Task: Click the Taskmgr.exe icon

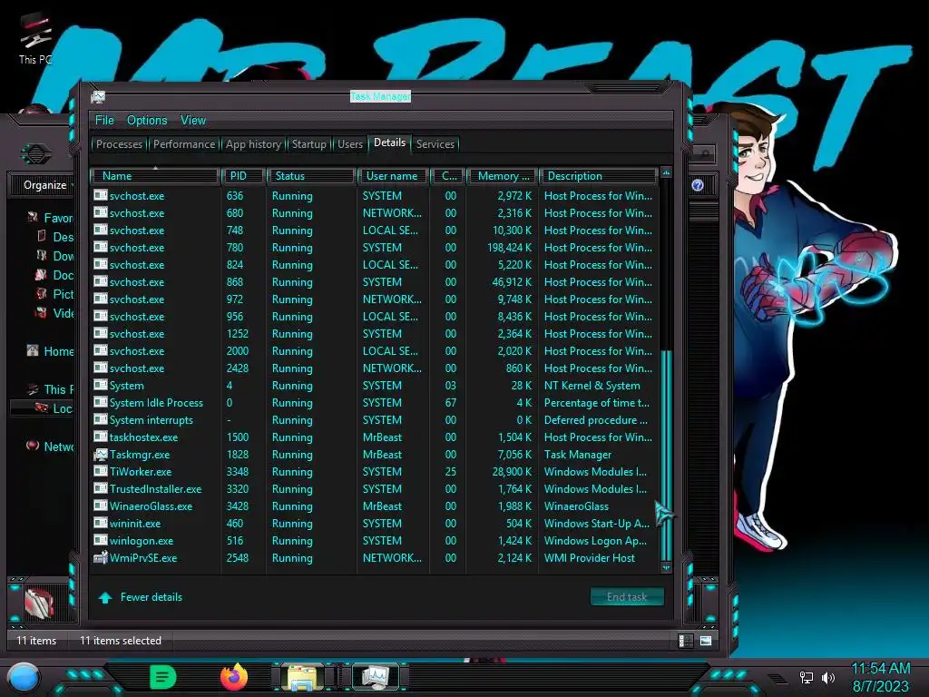Action: 101,454
